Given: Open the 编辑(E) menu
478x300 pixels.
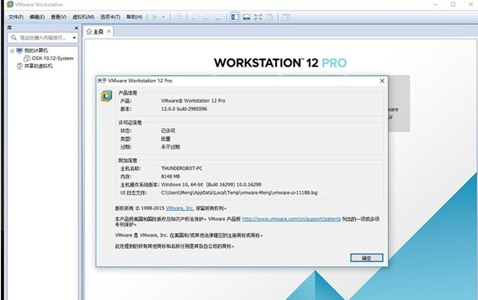Looking at the screenshot, I should [x=37, y=17].
